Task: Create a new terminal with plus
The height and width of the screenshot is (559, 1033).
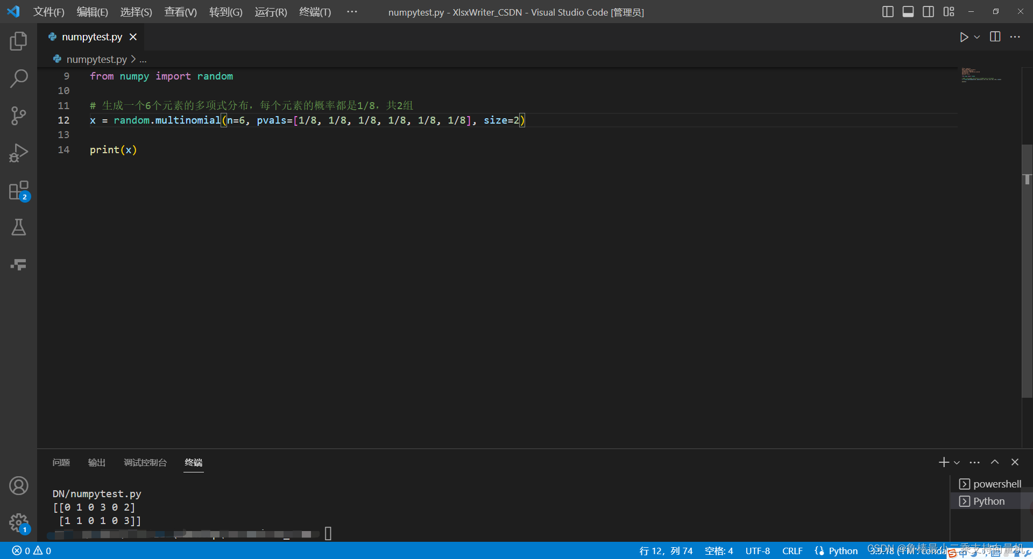Action: pos(944,462)
